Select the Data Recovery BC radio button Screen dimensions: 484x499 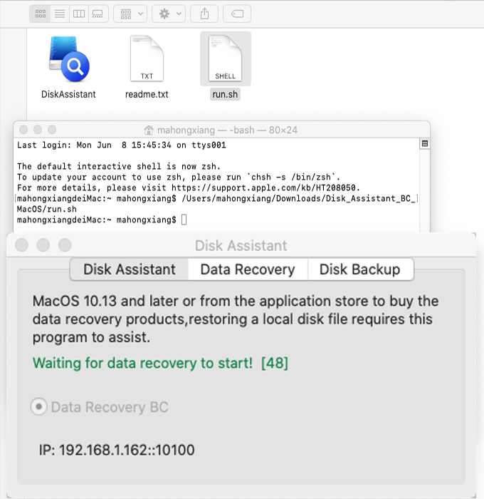coord(38,407)
